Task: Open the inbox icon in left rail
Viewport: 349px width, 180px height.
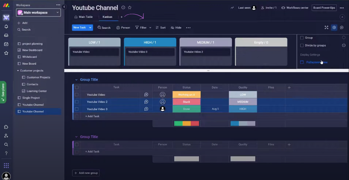Action: [6, 35]
